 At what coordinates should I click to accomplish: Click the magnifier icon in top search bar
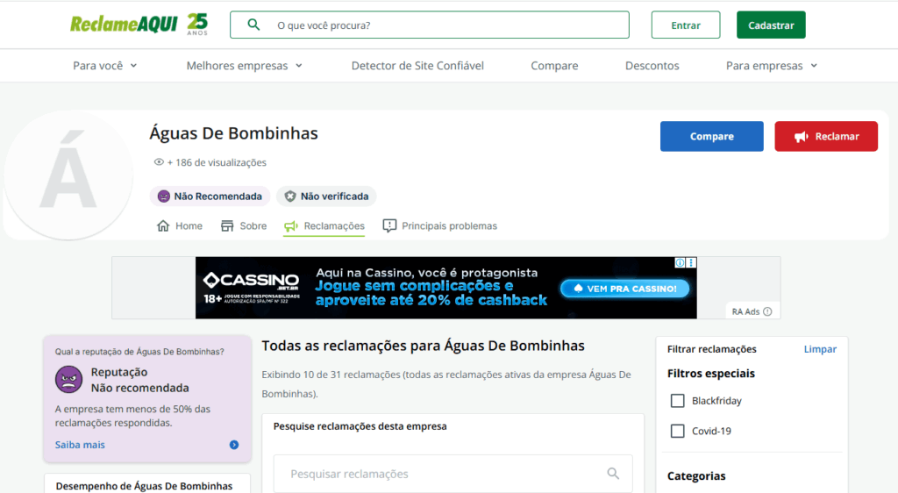pos(253,25)
